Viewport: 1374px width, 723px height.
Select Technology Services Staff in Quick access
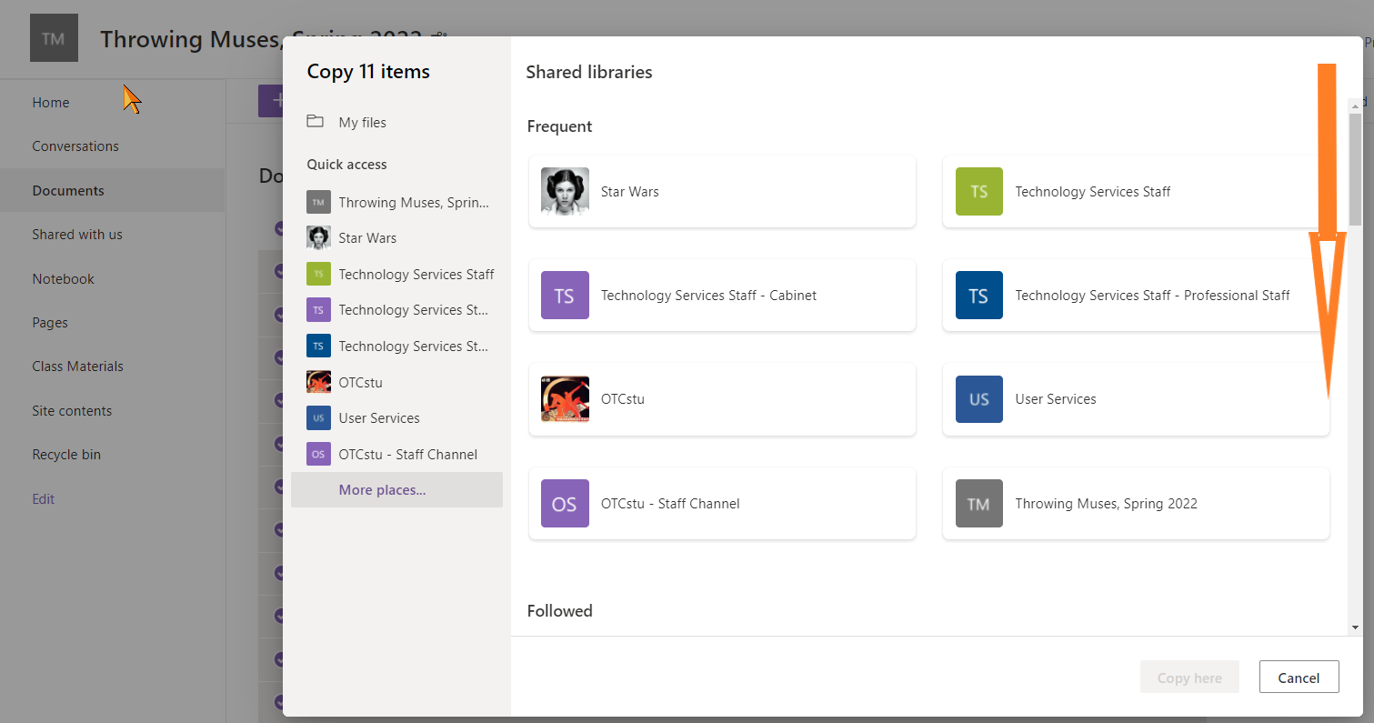396,274
